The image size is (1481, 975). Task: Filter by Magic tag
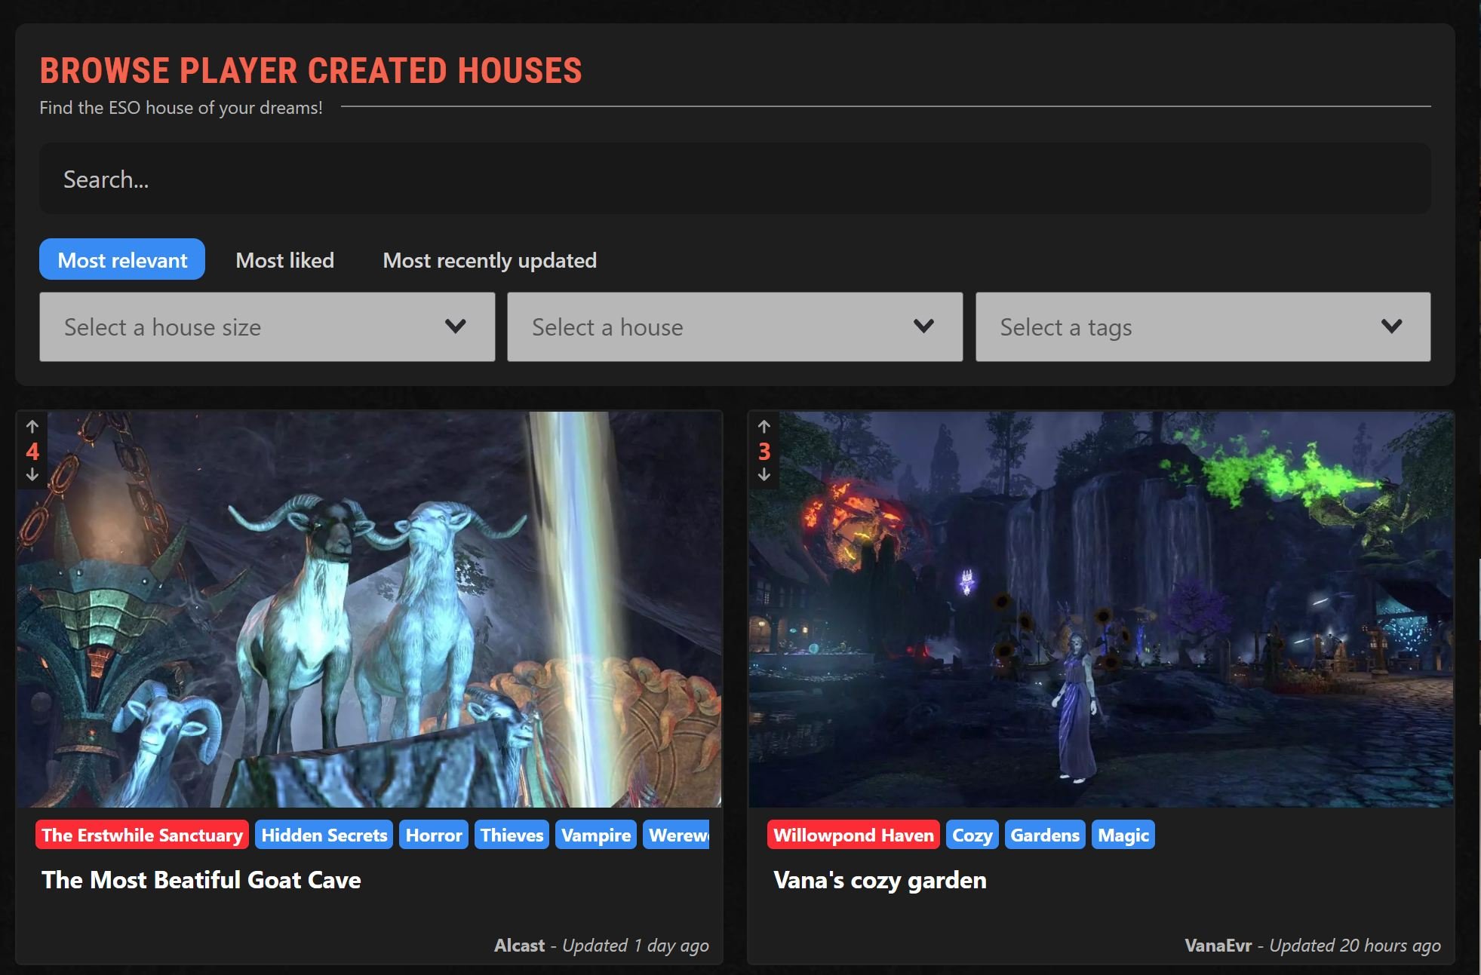tap(1123, 835)
